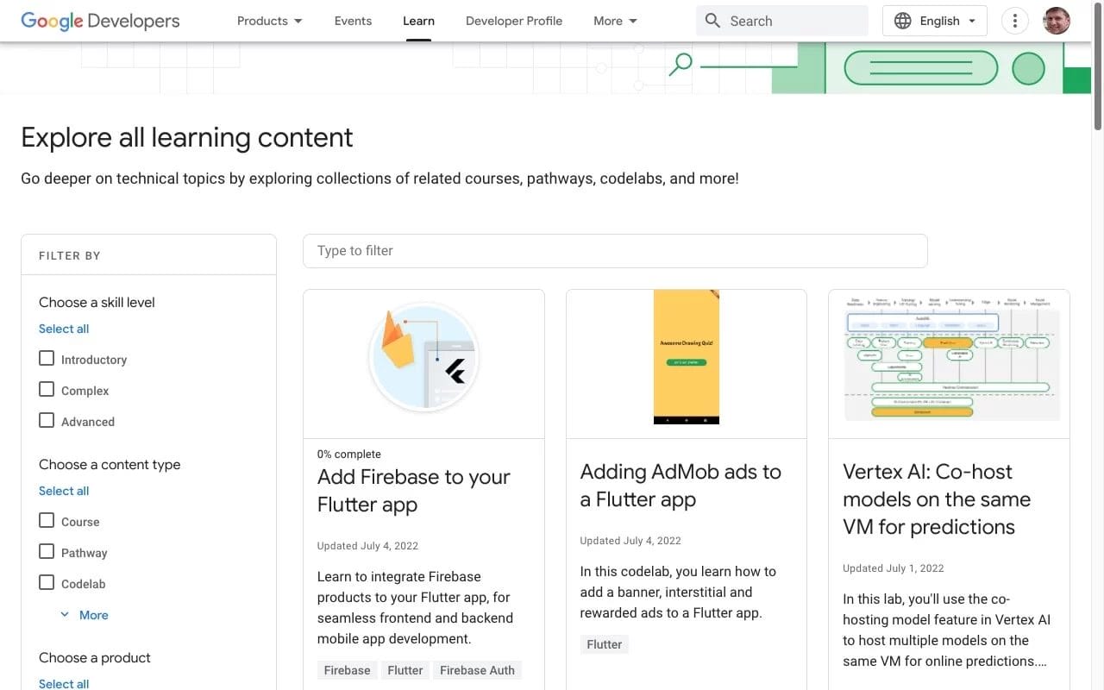Switch to the Events tab
Screen dimensions: 1104x690
[x=353, y=21]
